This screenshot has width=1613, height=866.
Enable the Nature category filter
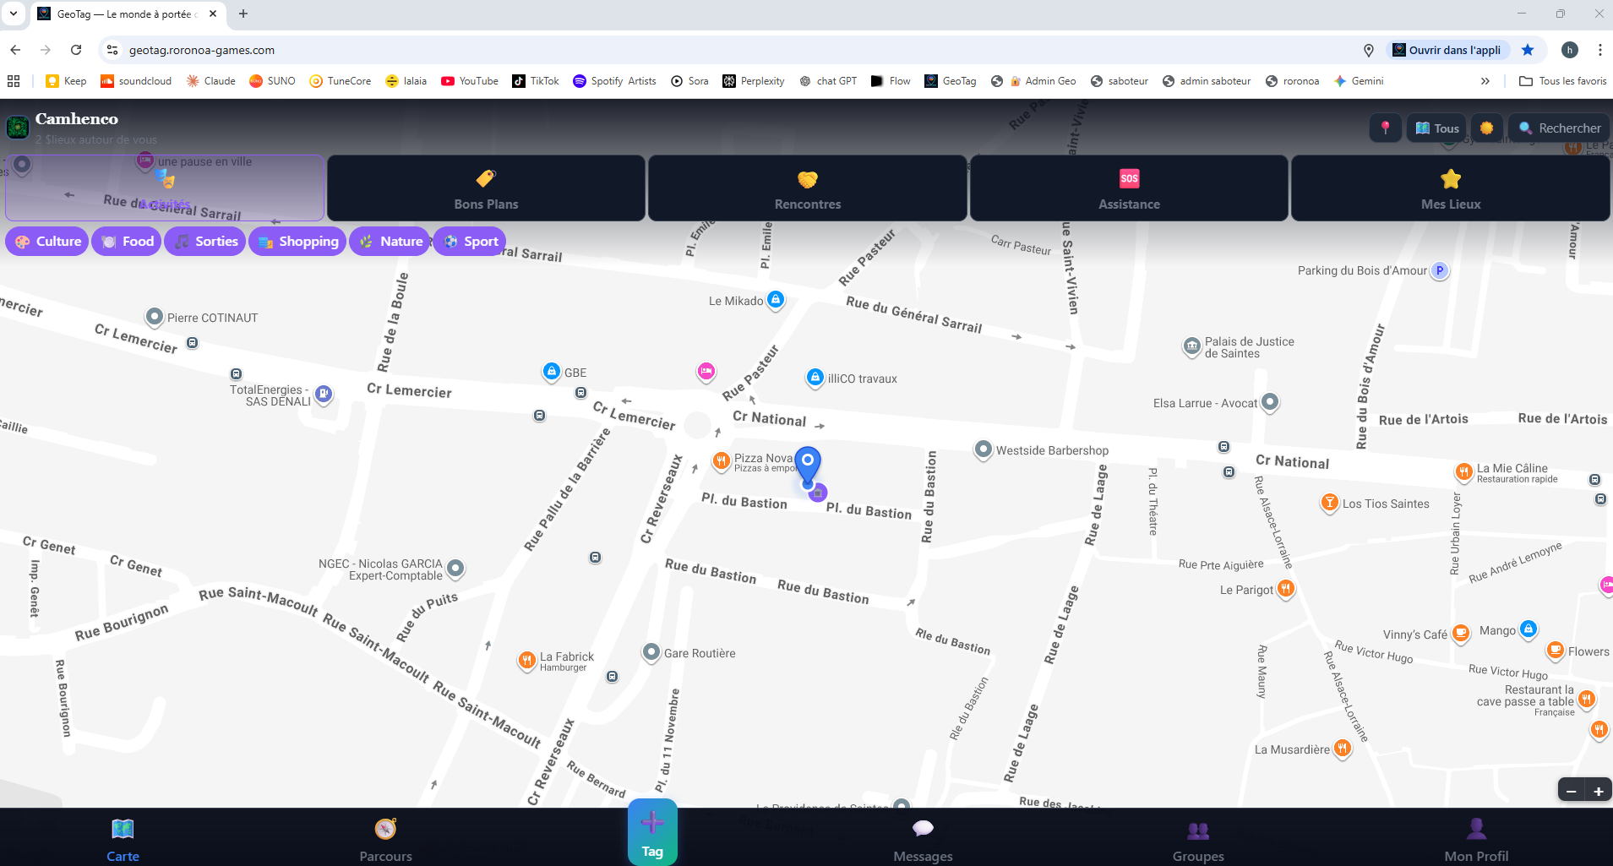click(x=390, y=241)
